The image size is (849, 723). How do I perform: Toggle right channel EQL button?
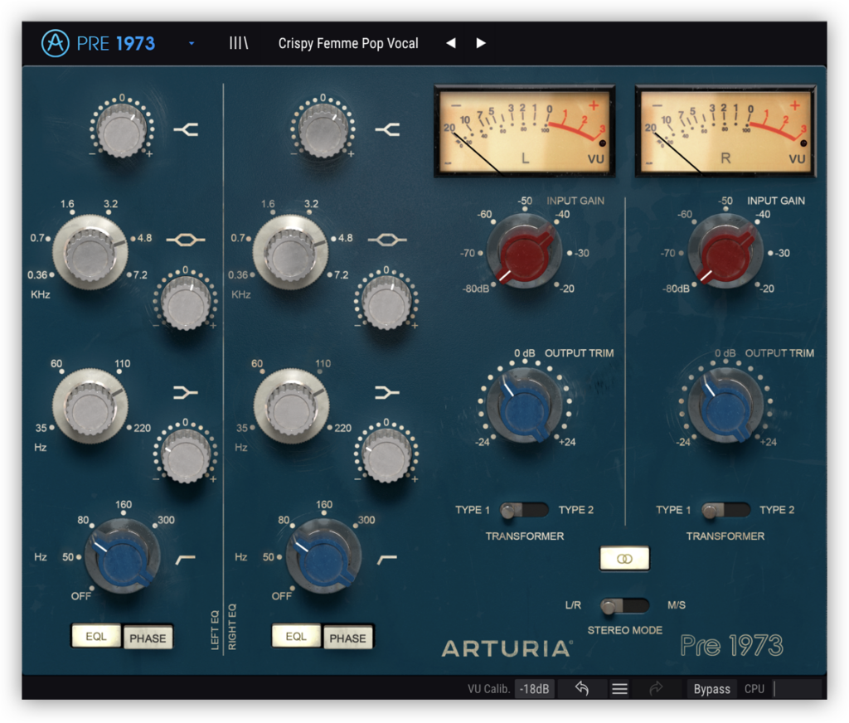[x=296, y=636]
